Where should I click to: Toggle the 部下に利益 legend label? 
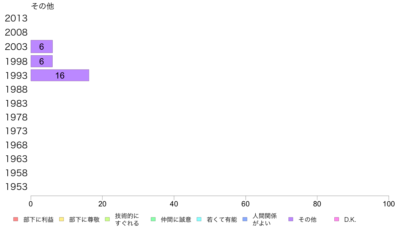pyautogui.click(x=39, y=219)
